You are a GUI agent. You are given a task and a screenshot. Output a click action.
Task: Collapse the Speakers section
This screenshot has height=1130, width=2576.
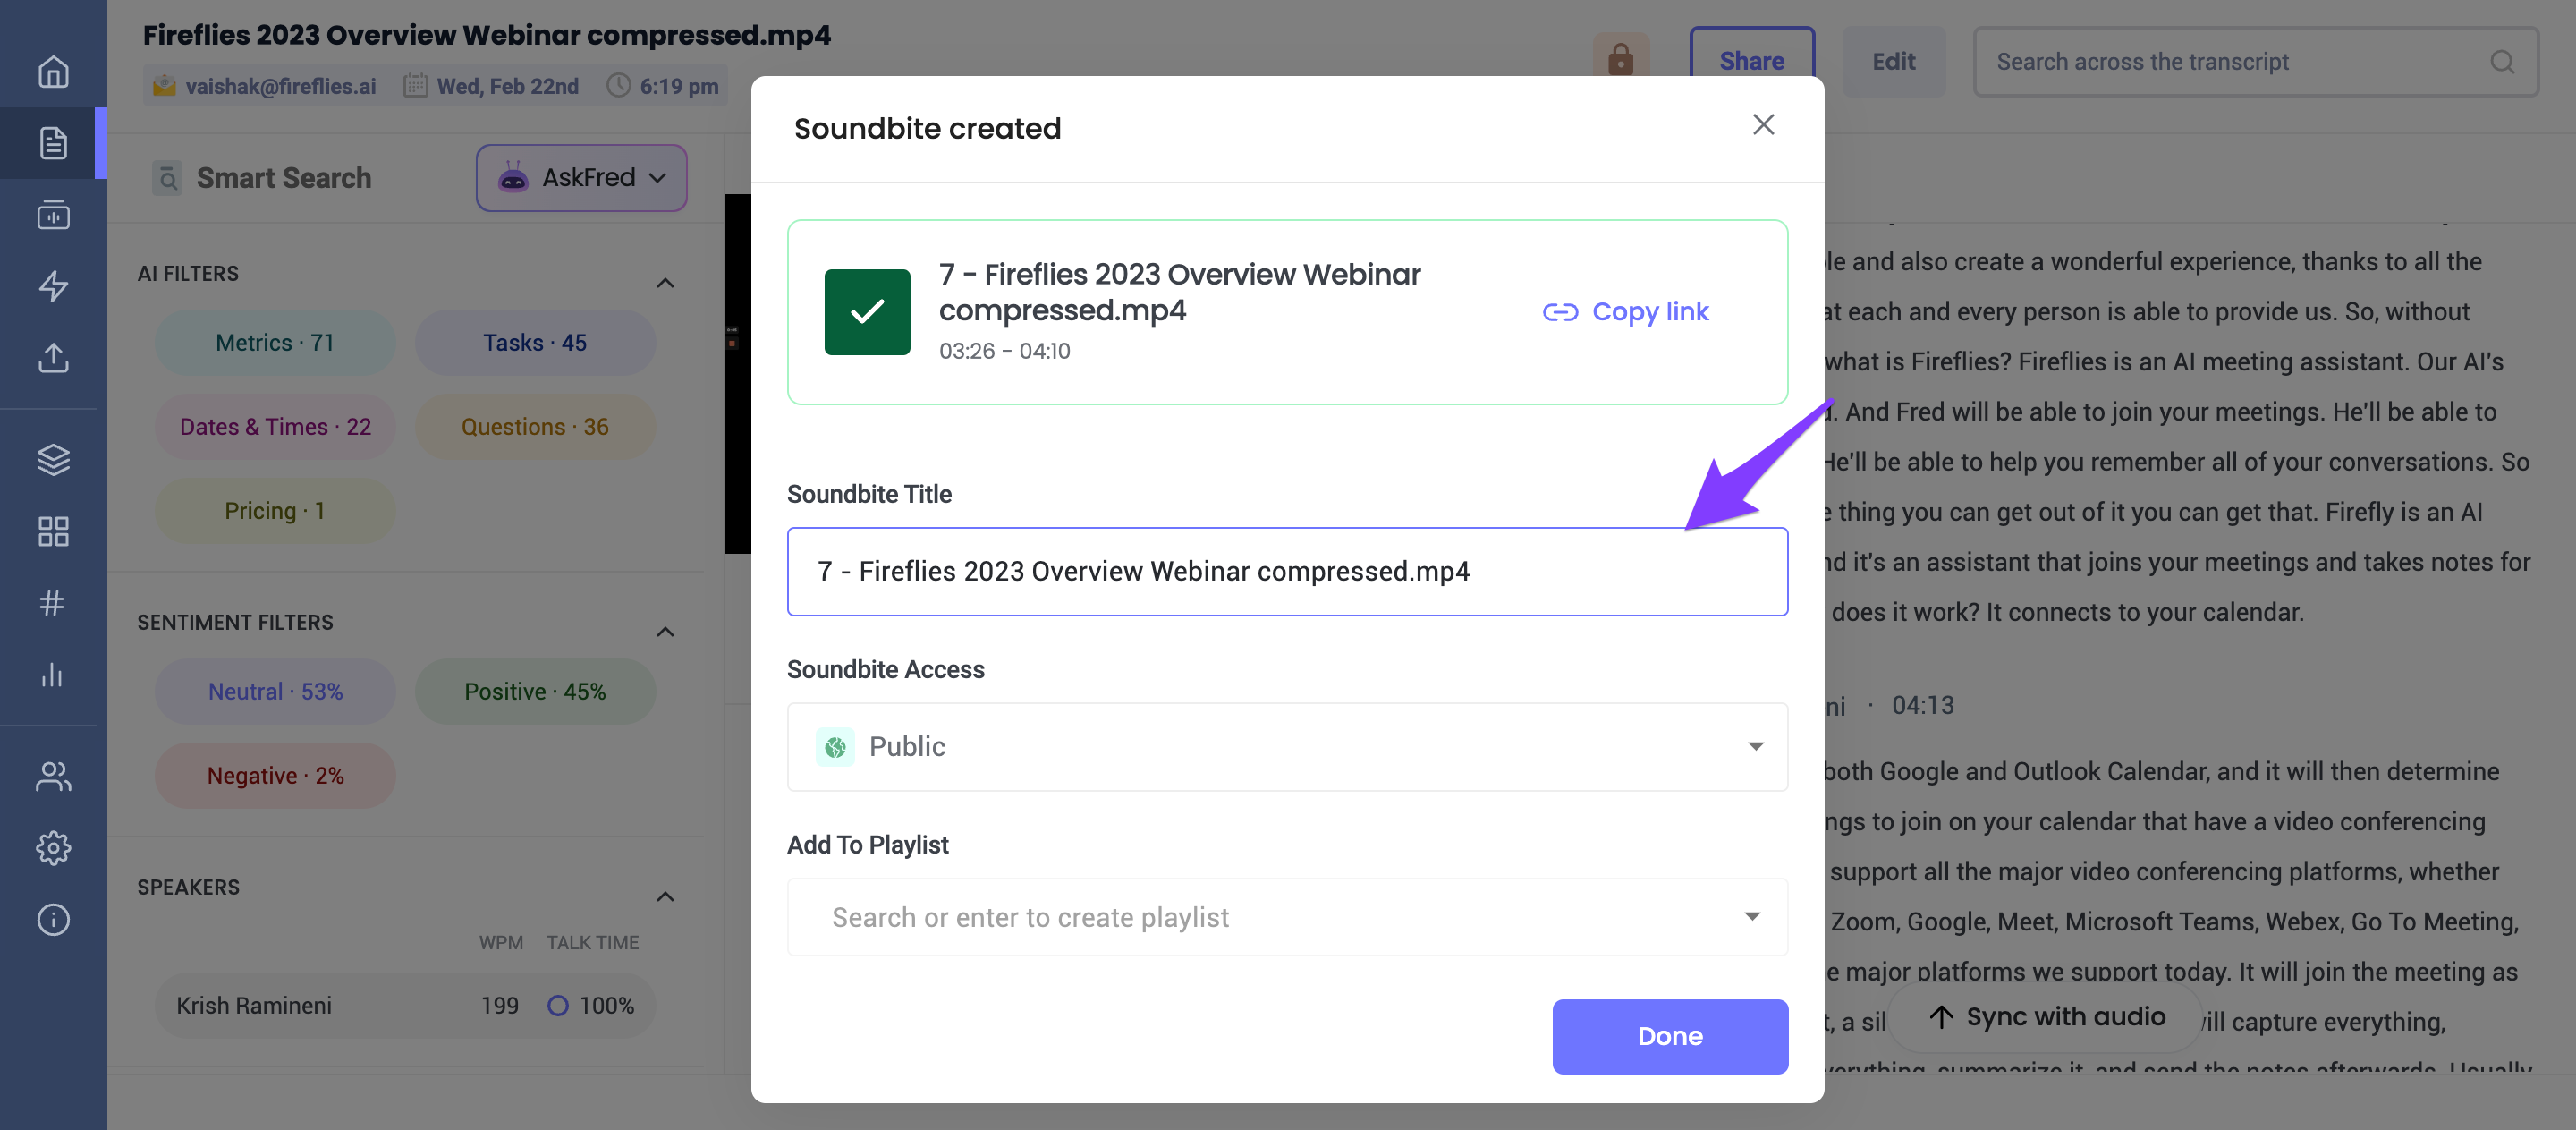[x=665, y=897]
